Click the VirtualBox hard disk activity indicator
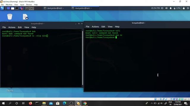The height and width of the screenshot is (106, 190). coord(156,99)
